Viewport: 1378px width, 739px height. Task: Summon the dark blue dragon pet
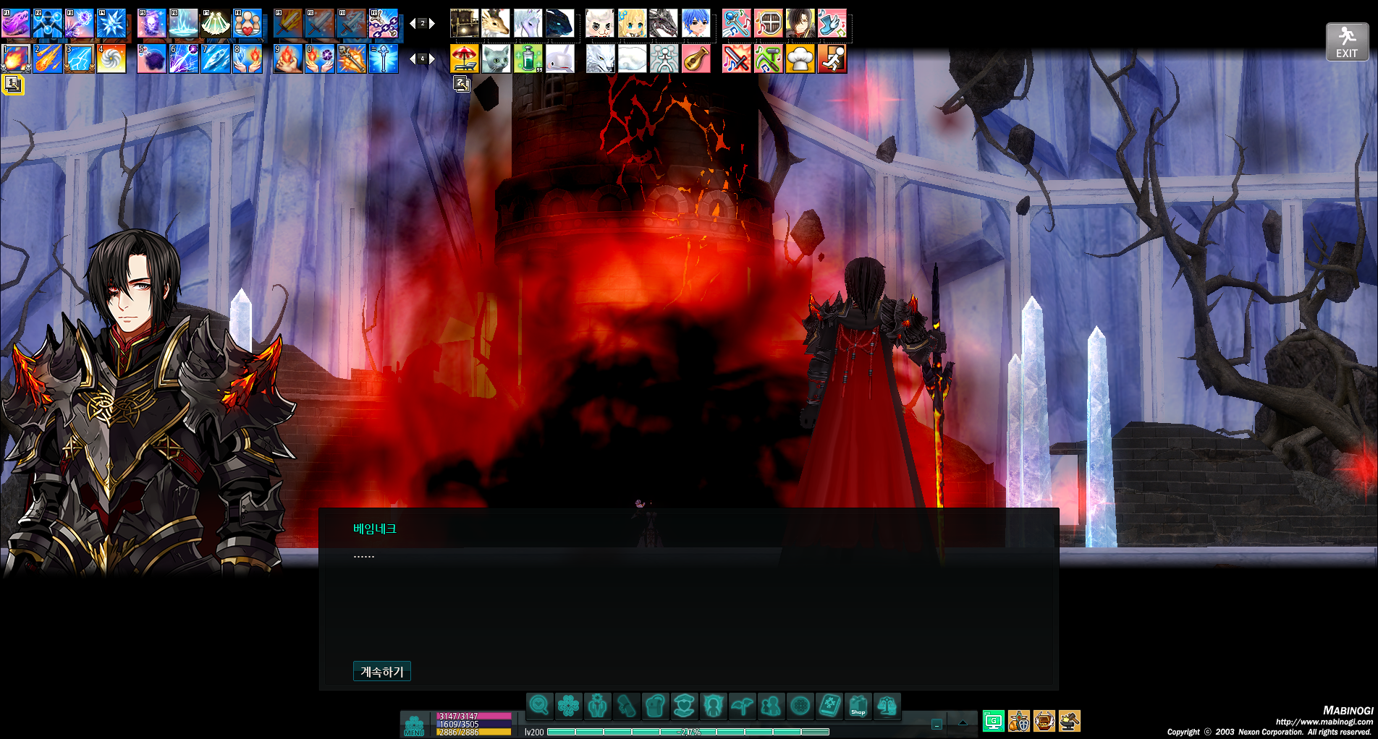(x=560, y=24)
